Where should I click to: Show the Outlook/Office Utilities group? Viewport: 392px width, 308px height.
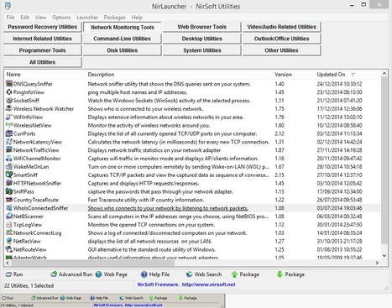click(281, 39)
